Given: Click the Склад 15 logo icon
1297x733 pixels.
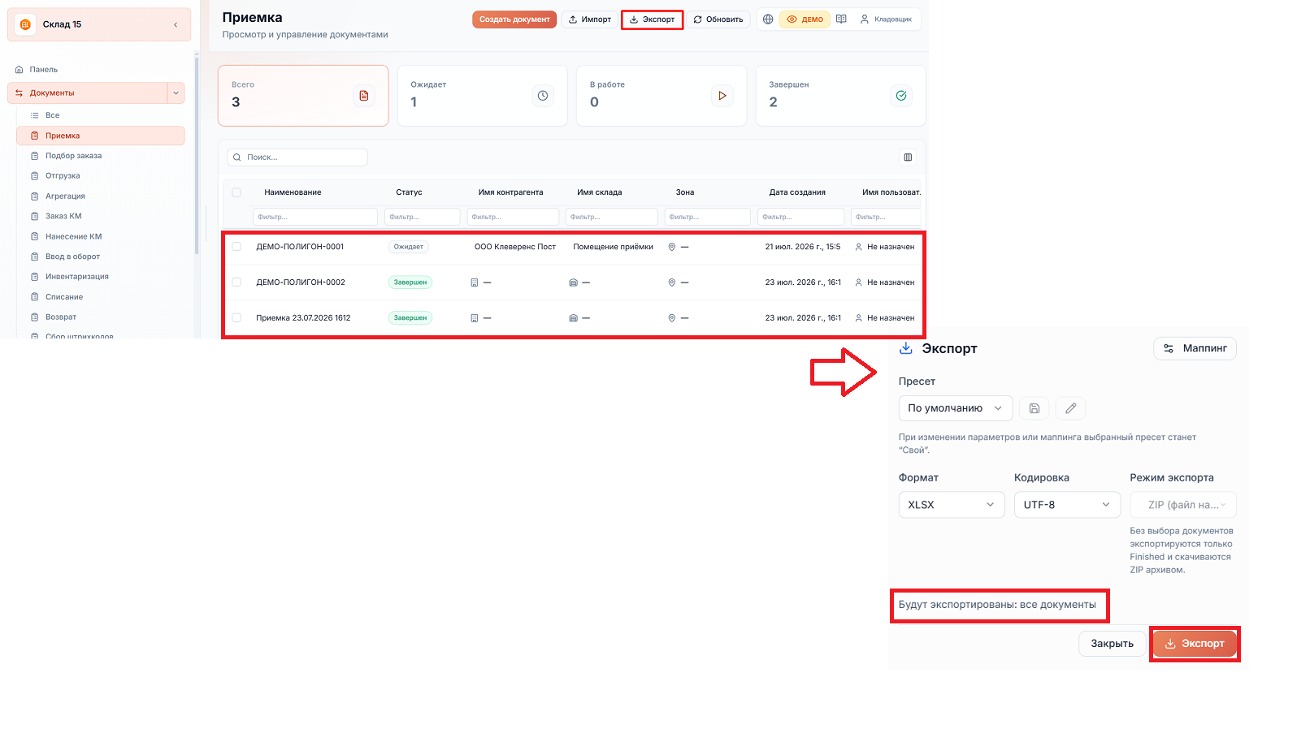Looking at the screenshot, I should tap(25, 24).
